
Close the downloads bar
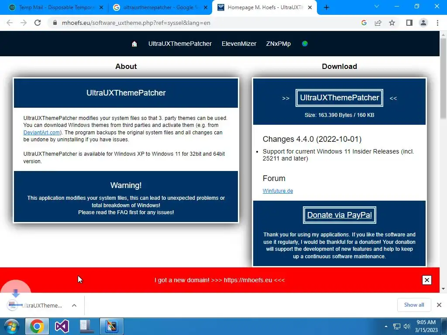click(x=439, y=305)
